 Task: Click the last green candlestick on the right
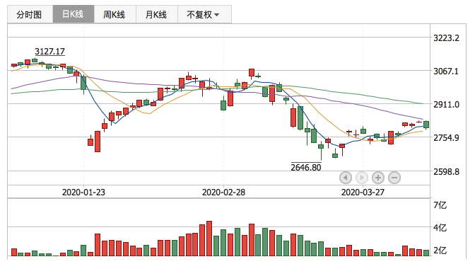click(x=426, y=125)
